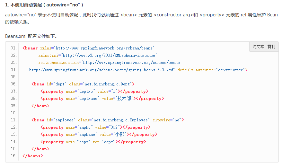291x166 pixels.
Task: Click the 纯文本 plain text button
Action: (258, 47)
